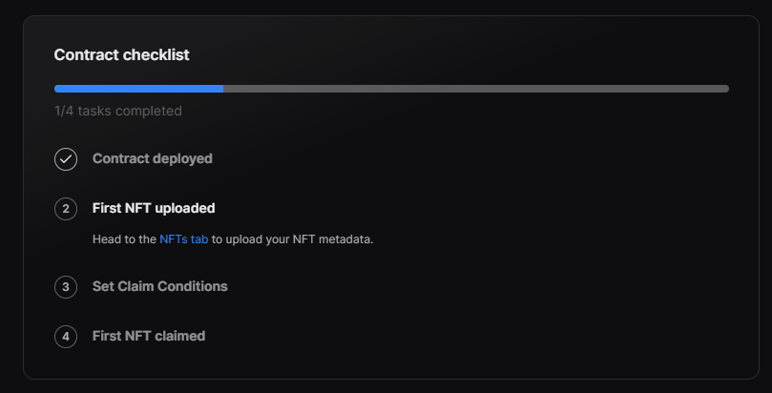Click the word 'uploaded' in step two
Image resolution: width=772 pixels, height=393 pixels.
(184, 208)
